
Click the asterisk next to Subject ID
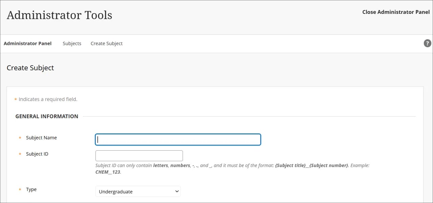(20, 154)
